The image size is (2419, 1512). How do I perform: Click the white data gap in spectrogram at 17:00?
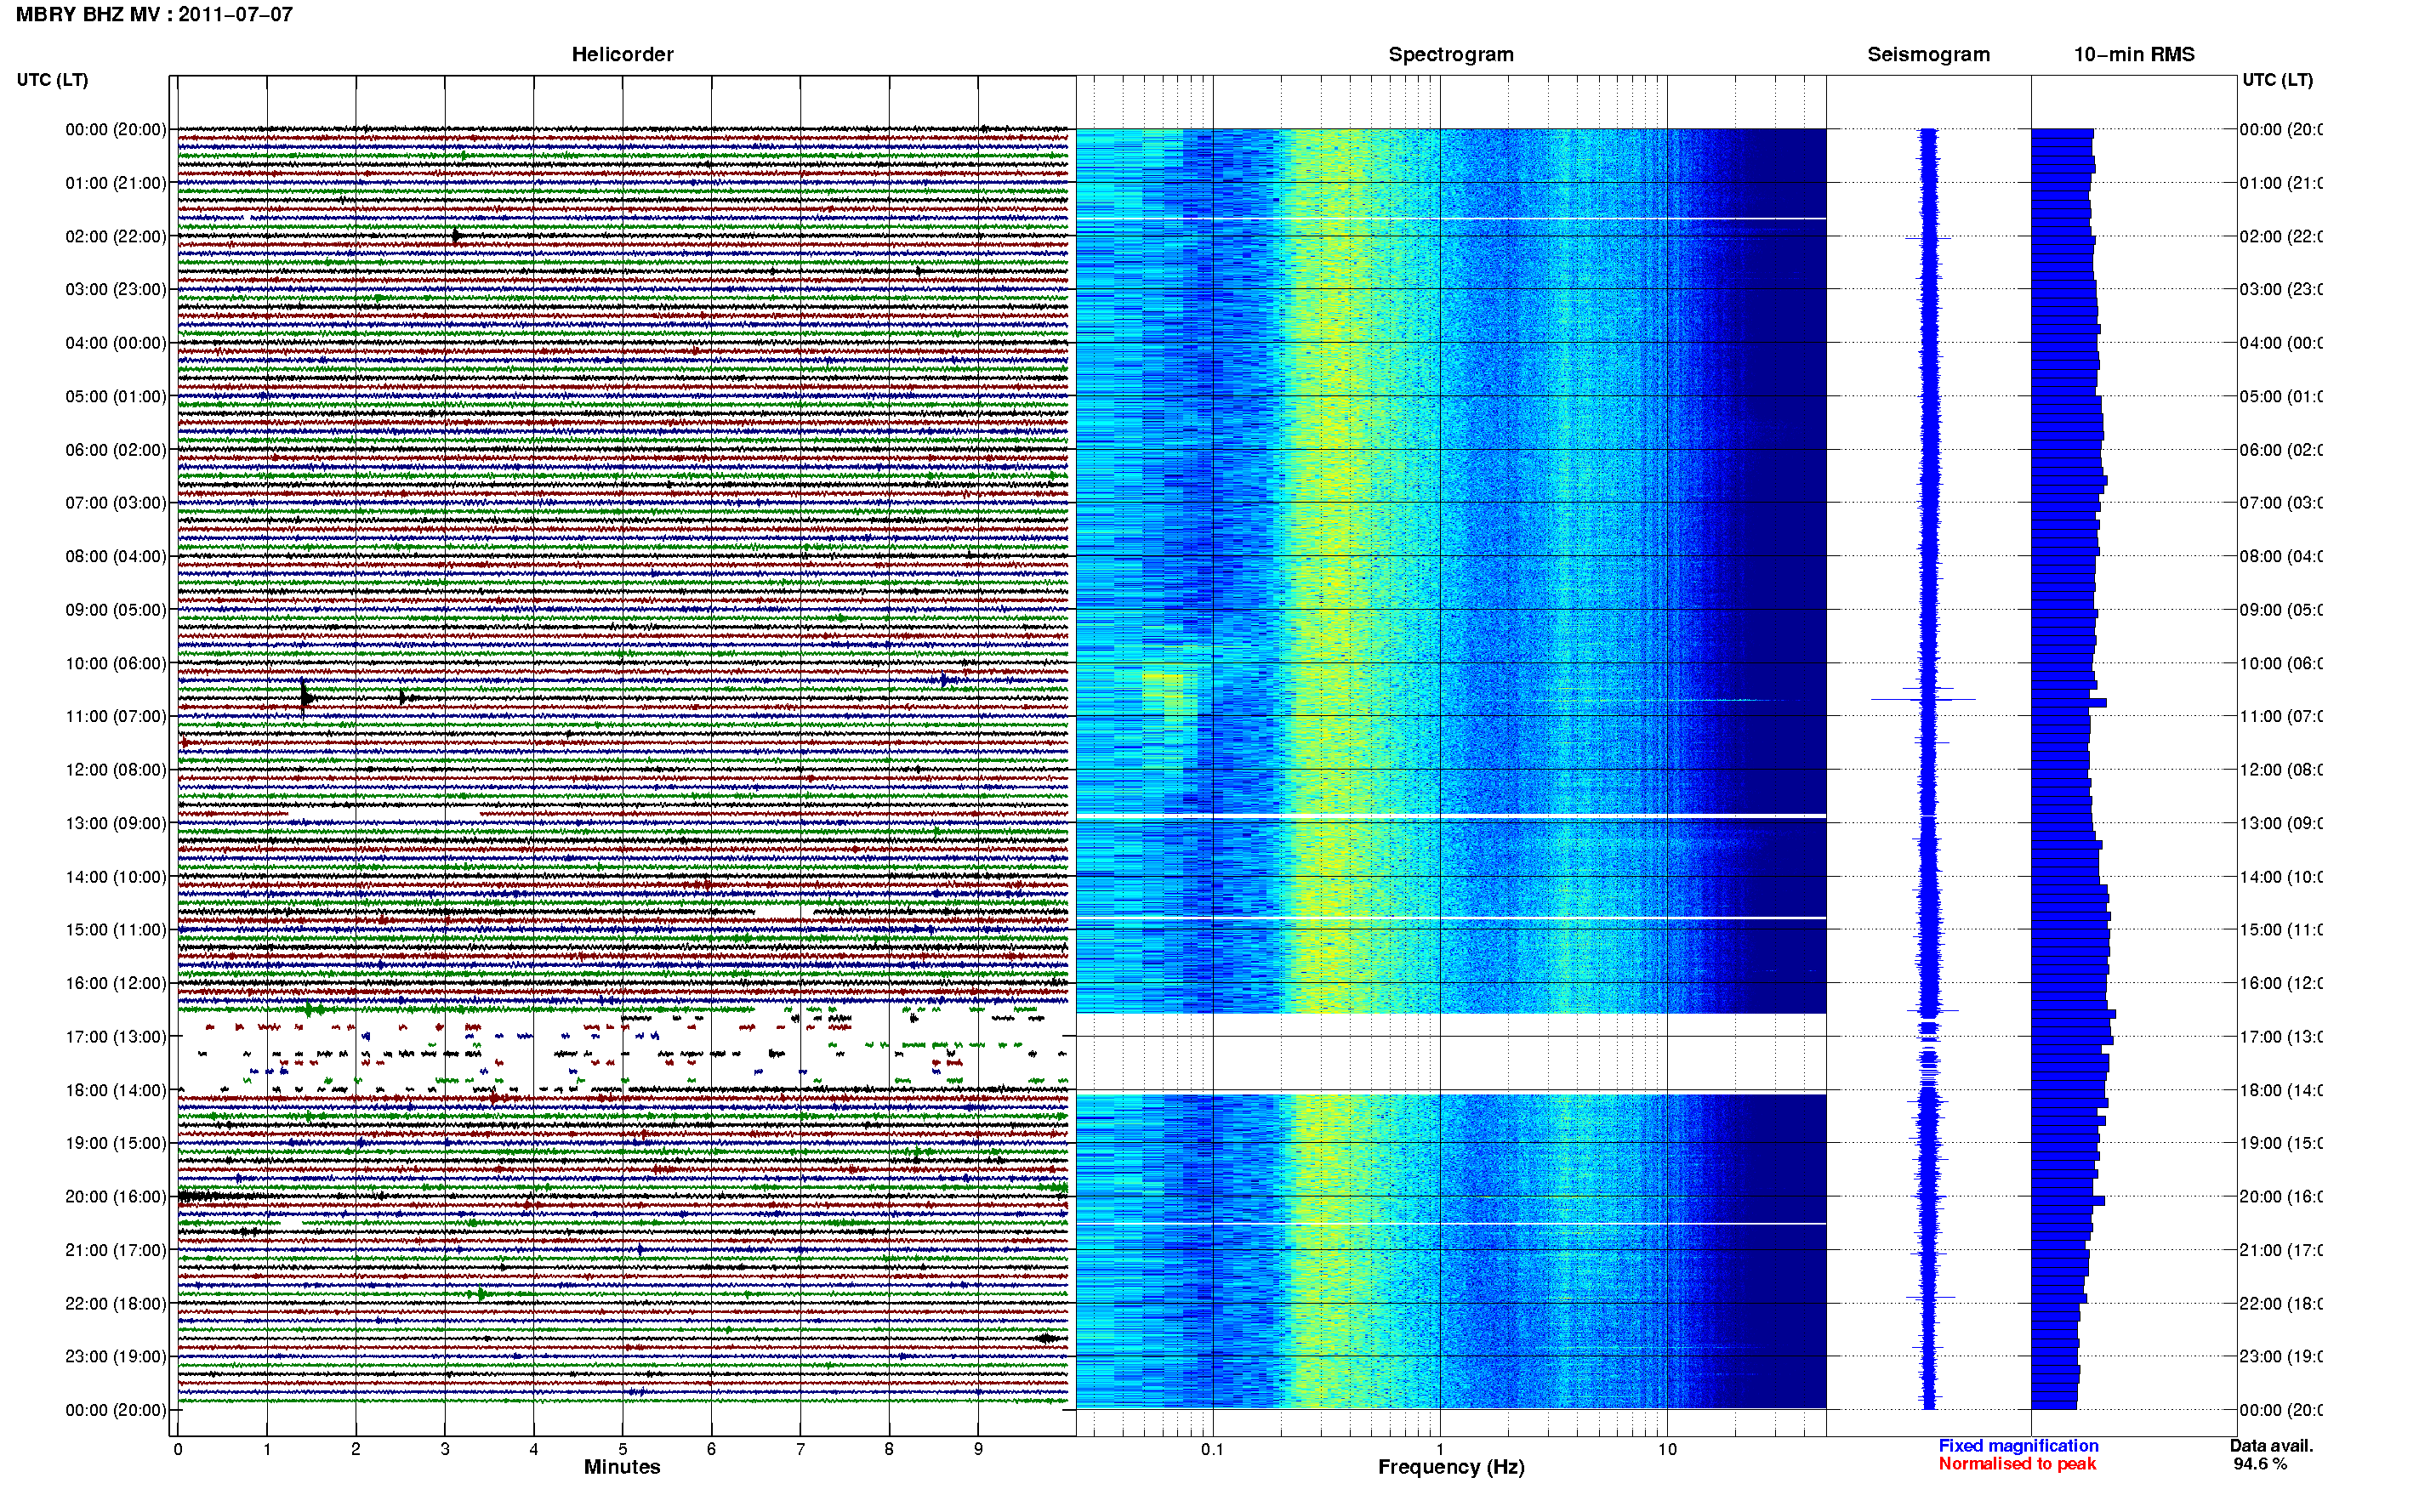(1451, 1053)
